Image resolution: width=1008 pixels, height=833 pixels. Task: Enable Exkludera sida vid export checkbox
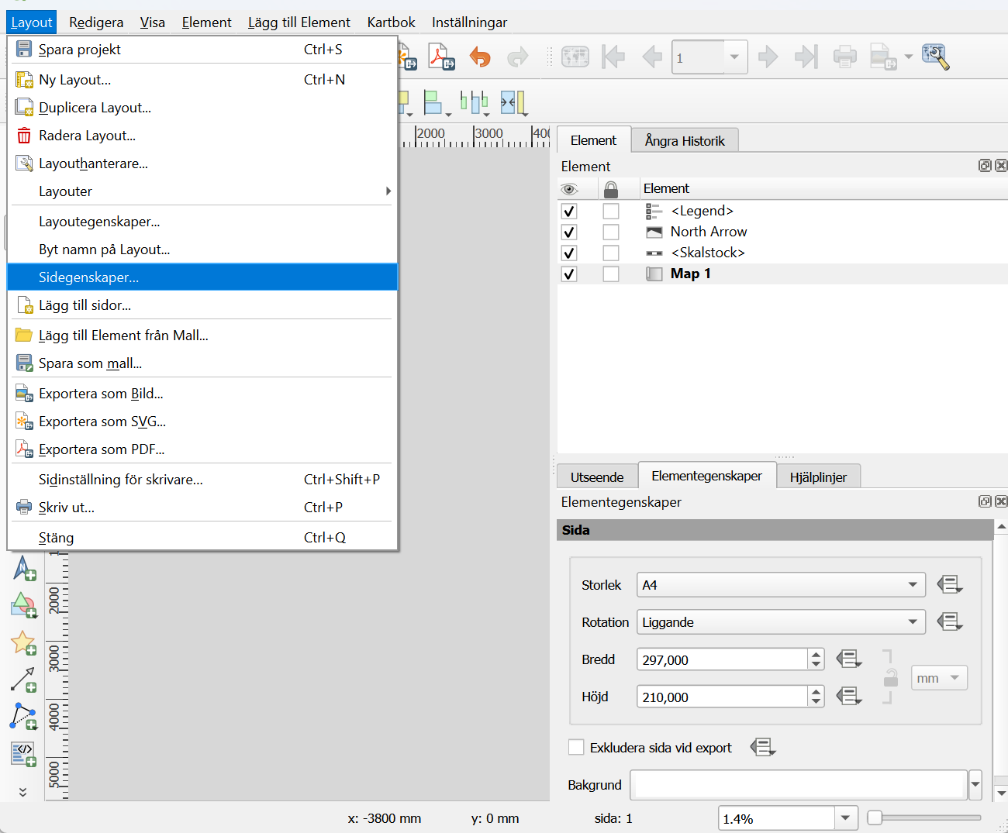coord(576,747)
